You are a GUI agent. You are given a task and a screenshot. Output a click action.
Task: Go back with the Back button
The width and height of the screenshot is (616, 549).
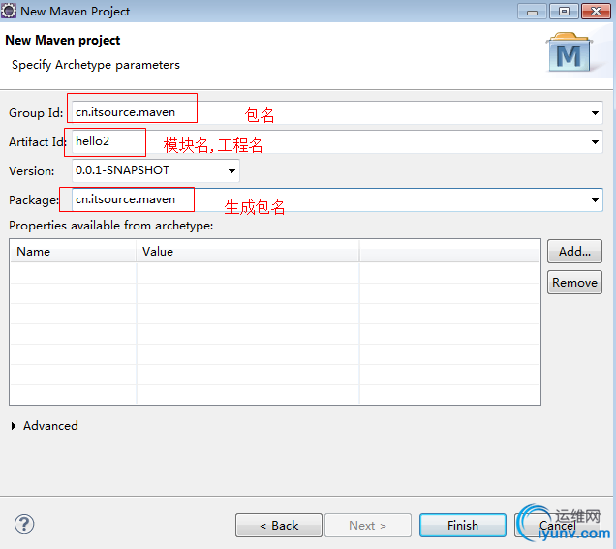tap(279, 525)
